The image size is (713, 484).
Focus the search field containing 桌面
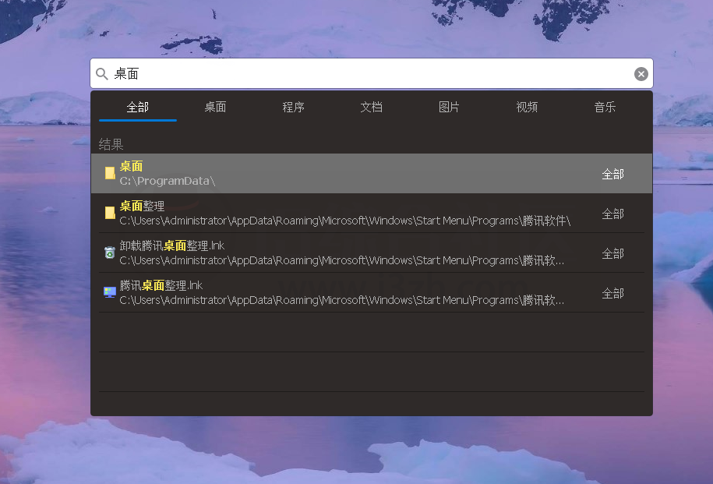point(372,73)
